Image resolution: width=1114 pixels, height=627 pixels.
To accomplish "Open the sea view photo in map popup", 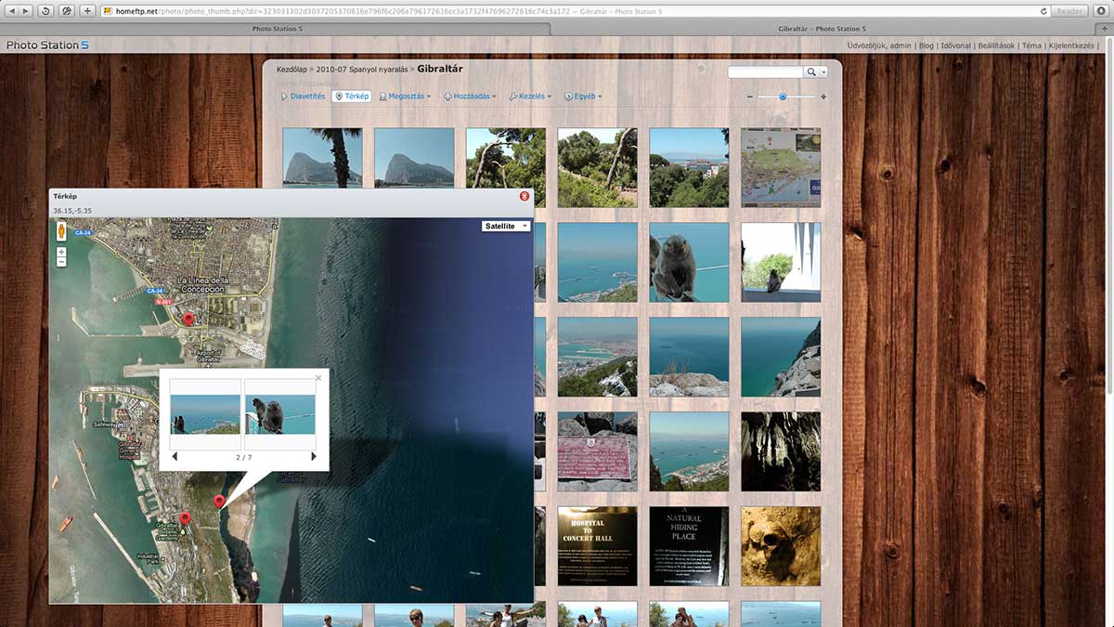I will (205, 414).
